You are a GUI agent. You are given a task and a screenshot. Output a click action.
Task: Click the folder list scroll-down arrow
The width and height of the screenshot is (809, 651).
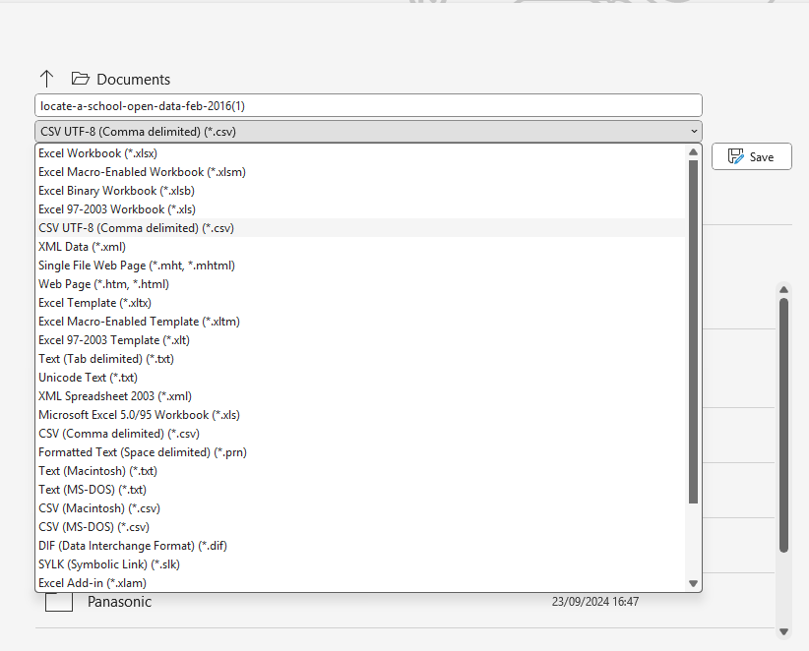coord(783,632)
